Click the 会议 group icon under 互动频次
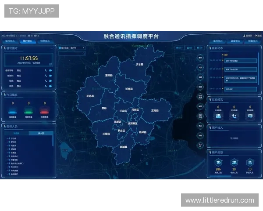The width and height of the screenshot is (263, 211). point(218,116)
